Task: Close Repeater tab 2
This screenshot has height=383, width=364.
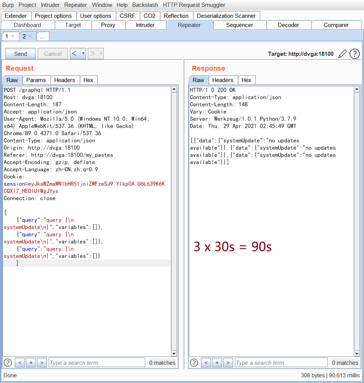Action: coord(30,36)
